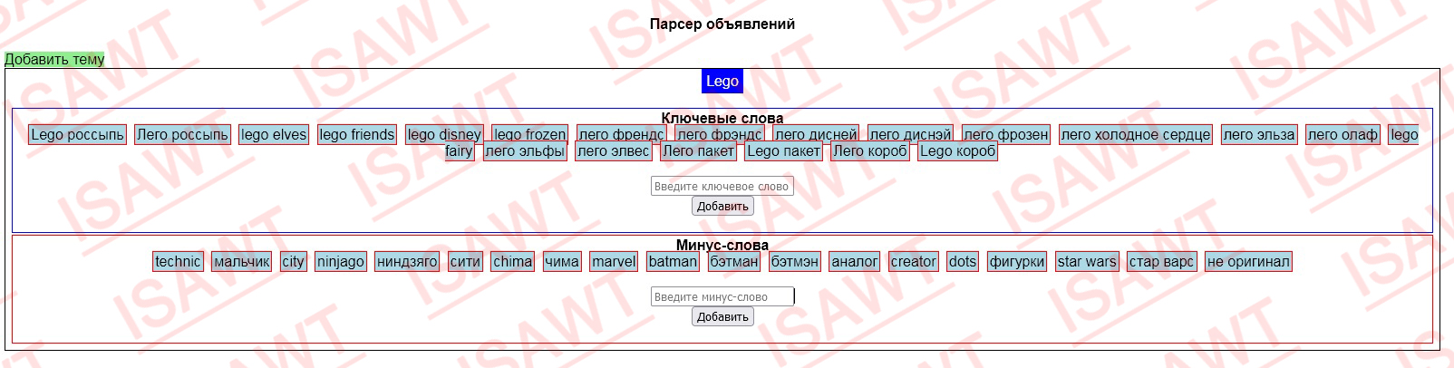Select the 'Лего короб' keyword tag
This screenshot has width=1454, height=368.
[870, 150]
